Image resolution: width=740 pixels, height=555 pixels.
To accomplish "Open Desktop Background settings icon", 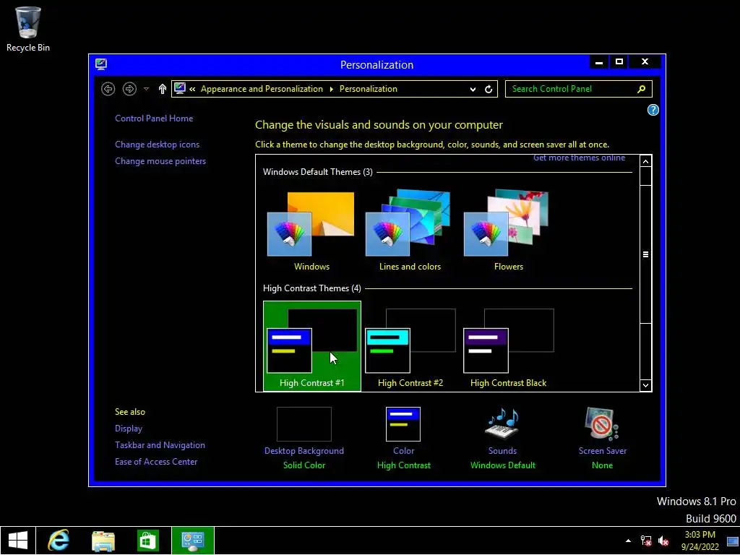I will pos(304,424).
